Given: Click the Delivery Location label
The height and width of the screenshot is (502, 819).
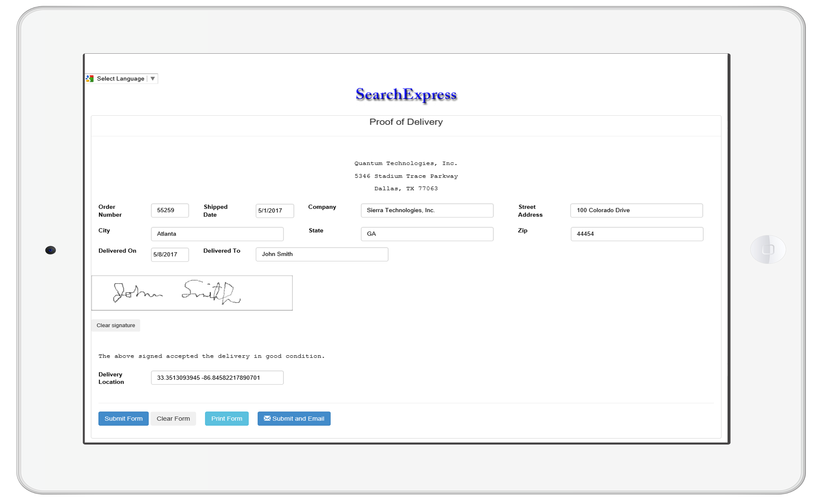Looking at the screenshot, I should click(x=111, y=378).
